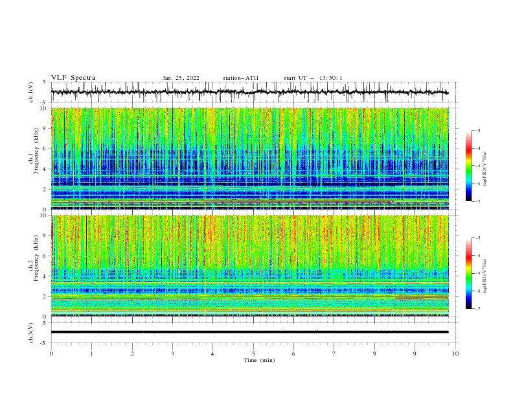This screenshot has height=397, width=513.
Task: Click the "-7" label on ch.2 color bar
Action: pos(478,308)
